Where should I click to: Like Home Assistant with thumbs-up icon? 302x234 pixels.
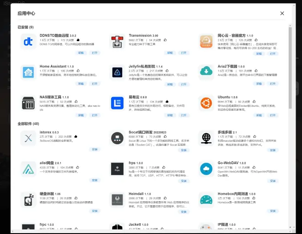pos(78,71)
